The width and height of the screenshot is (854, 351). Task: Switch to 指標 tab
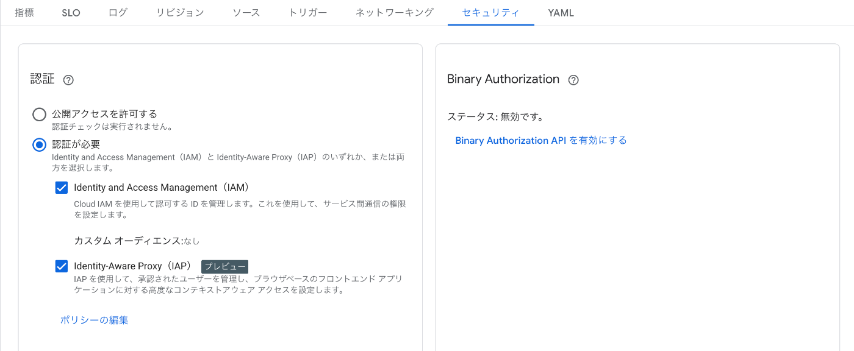tap(24, 13)
